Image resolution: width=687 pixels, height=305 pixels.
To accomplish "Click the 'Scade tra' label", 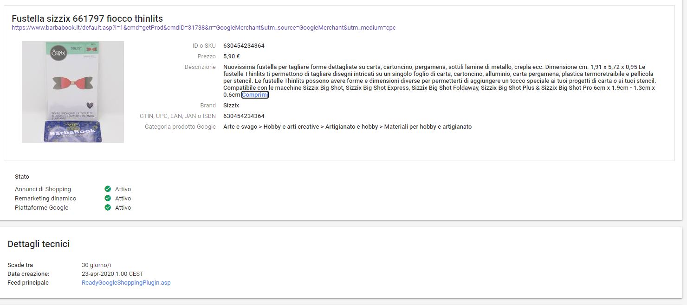I will [x=20, y=265].
